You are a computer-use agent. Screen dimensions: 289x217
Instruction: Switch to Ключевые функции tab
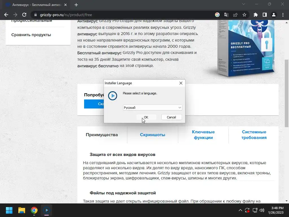click(x=203, y=135)
